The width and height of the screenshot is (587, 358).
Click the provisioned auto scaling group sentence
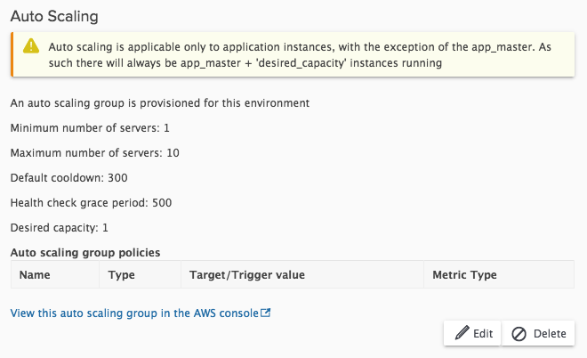click(x=160, y=103)
